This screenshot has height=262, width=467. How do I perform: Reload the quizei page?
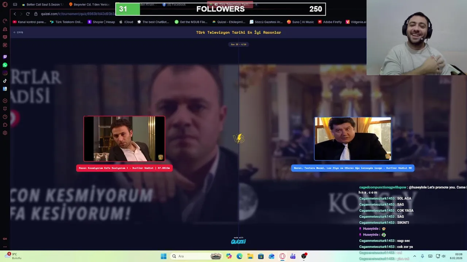pyautogui.click(x=28, y=14)
